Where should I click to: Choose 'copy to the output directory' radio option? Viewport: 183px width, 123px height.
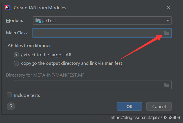point(16,63)
